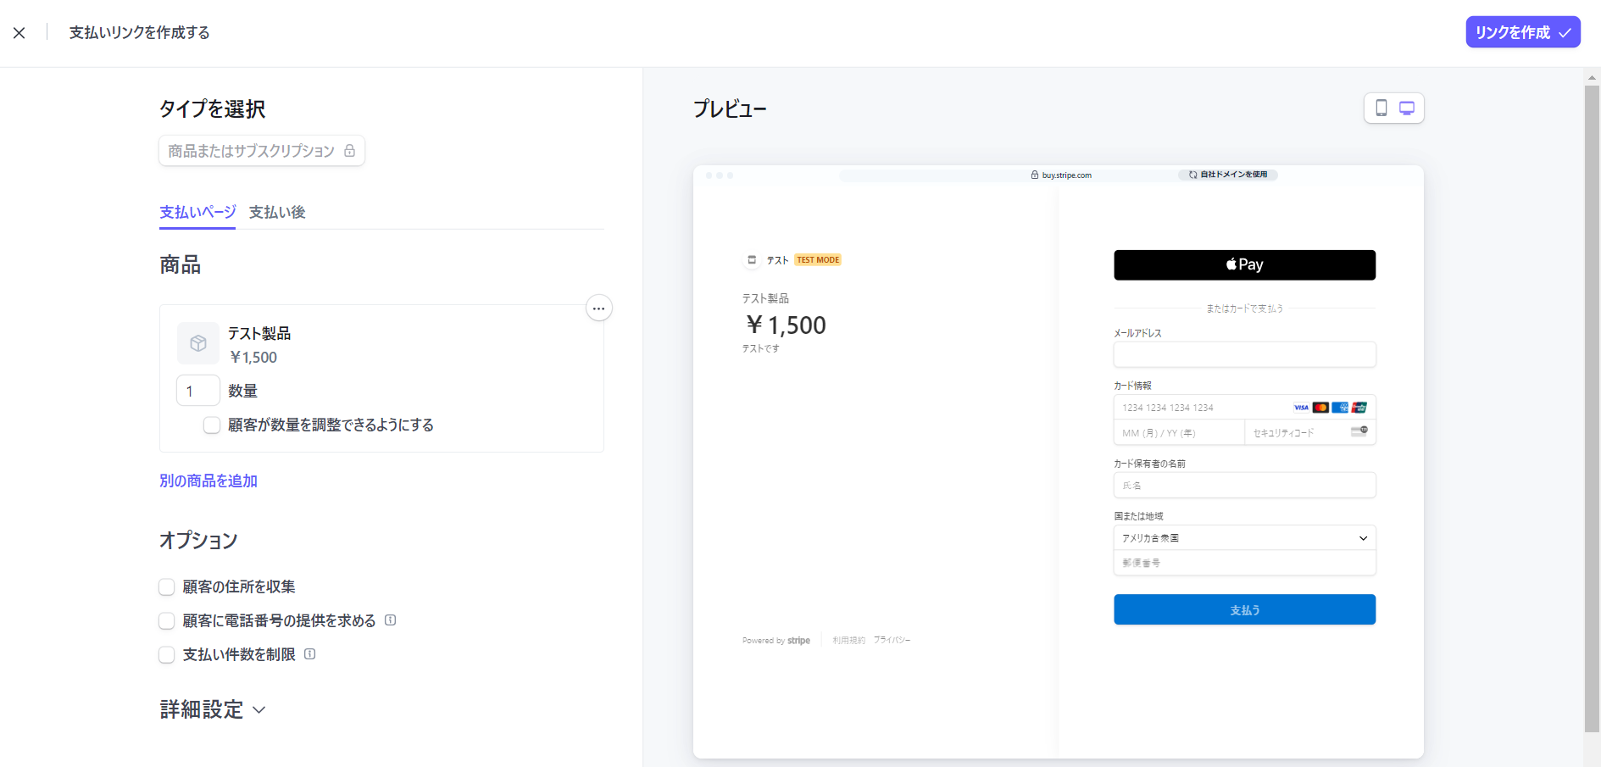Click Powered by stripe link

click(x=776, y=641)
